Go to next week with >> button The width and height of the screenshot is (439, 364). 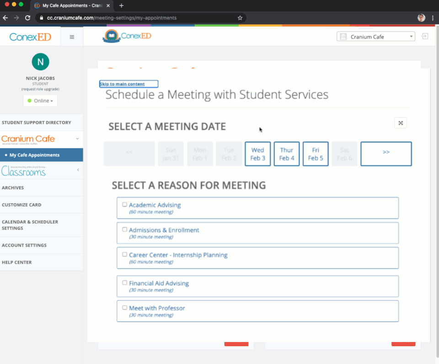pos(386,154)
